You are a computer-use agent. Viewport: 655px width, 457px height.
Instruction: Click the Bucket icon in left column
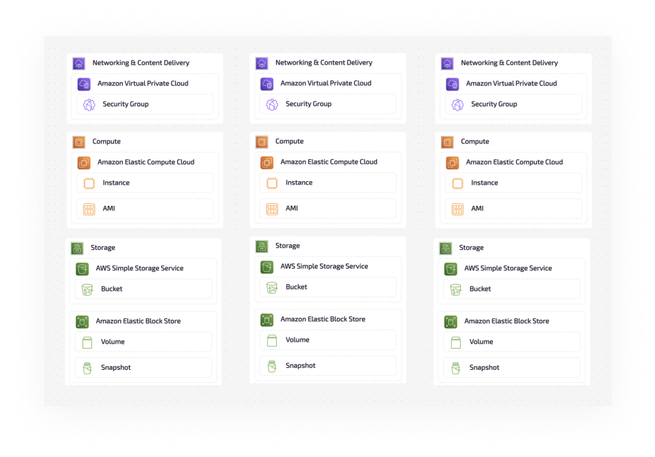click(x=87, y=290)
